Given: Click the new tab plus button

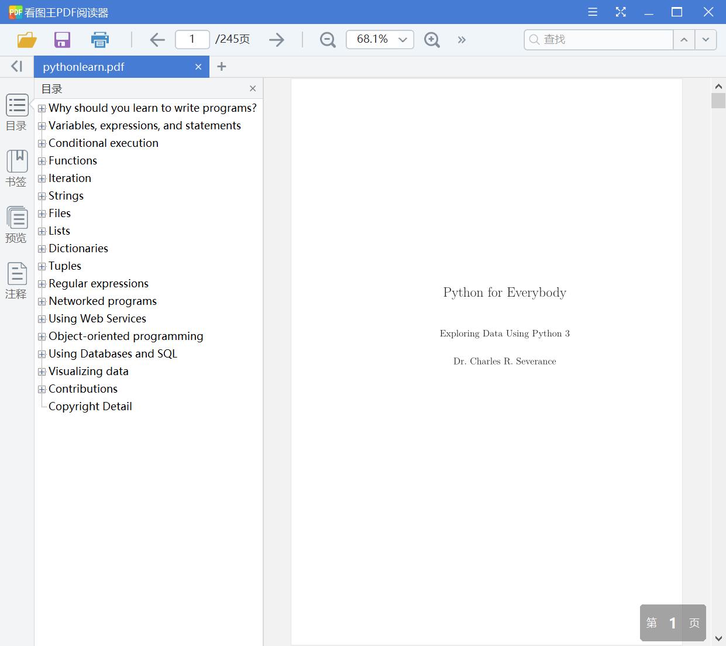Looking at the screenshot, I should [x=221, y=67].
